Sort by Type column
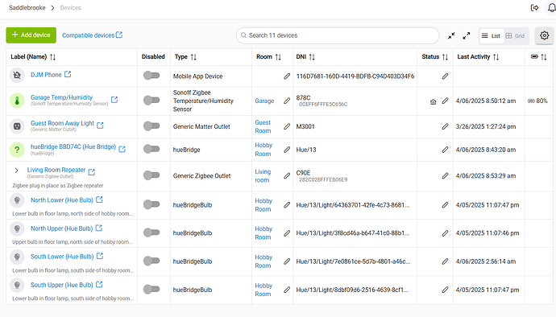556x317 pixels. coord(193,57)
